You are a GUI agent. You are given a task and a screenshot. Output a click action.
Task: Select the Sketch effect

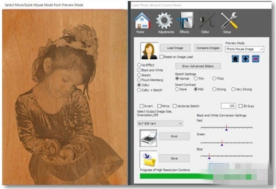pos(139,75)
